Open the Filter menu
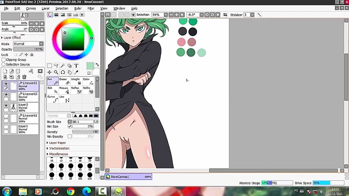 [91, 9]
